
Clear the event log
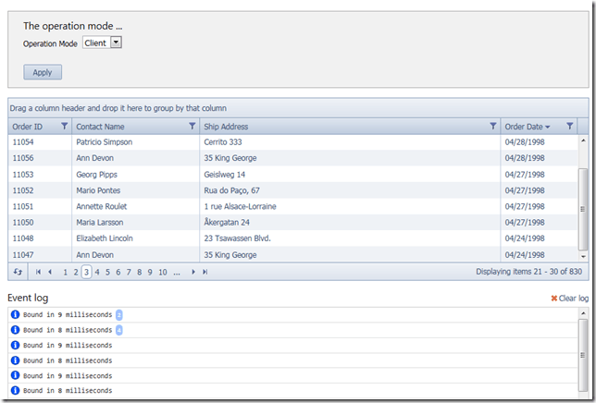[569, 299]
